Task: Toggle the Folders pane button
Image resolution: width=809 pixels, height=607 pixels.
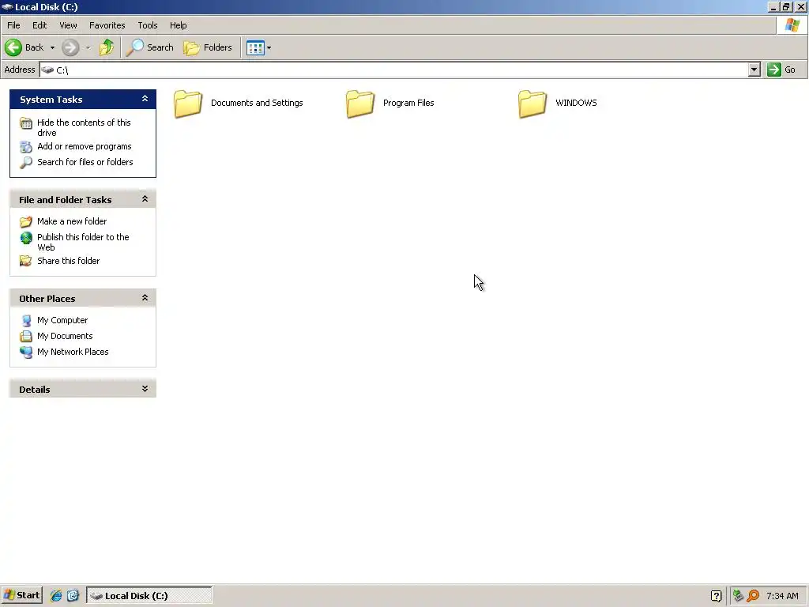Action: pyautogui.click(x=208, y=47)
